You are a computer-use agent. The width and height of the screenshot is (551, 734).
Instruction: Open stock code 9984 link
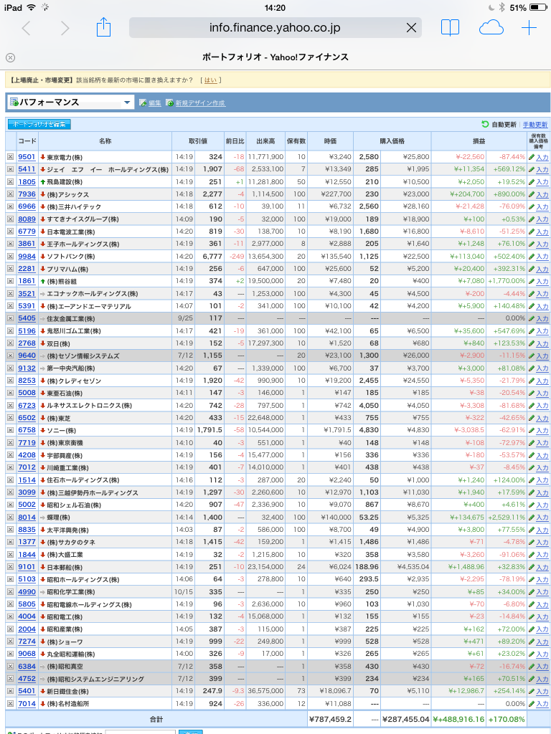(x=27, y=256)
